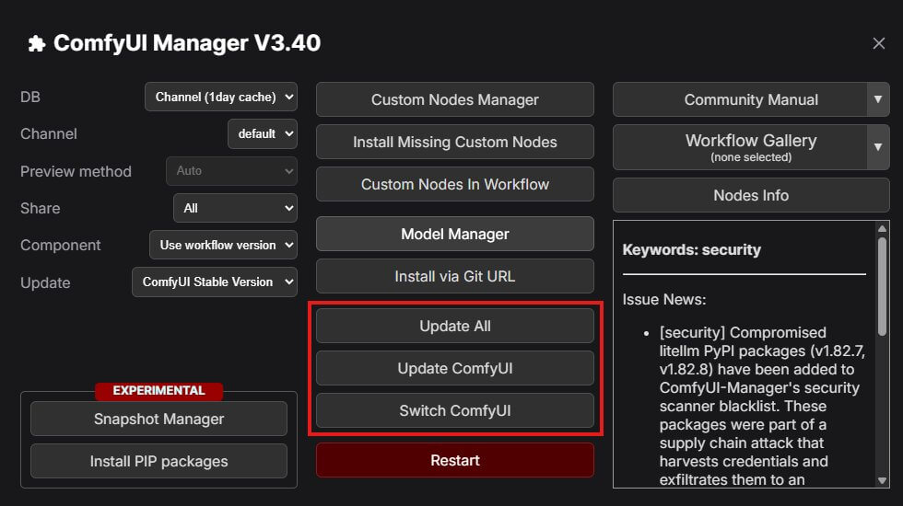The height and width of the screenshot is (506, 903).
Task: Open the Community Manual
Action: pos(740,99)
